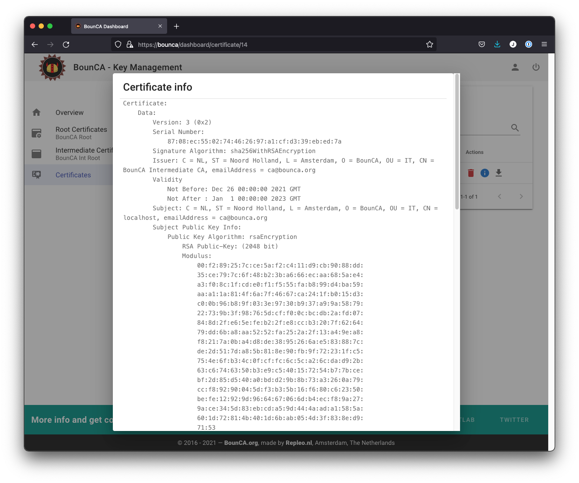Click the power logout icon
579x483 pixels.
pos(536,67)
